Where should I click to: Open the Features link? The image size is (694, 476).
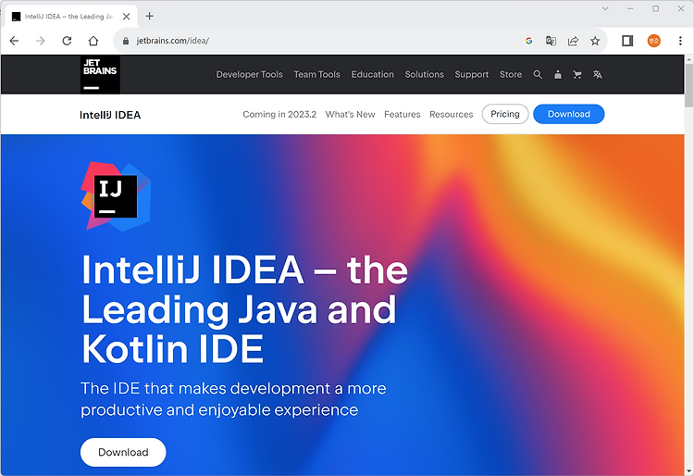point(402,114)
